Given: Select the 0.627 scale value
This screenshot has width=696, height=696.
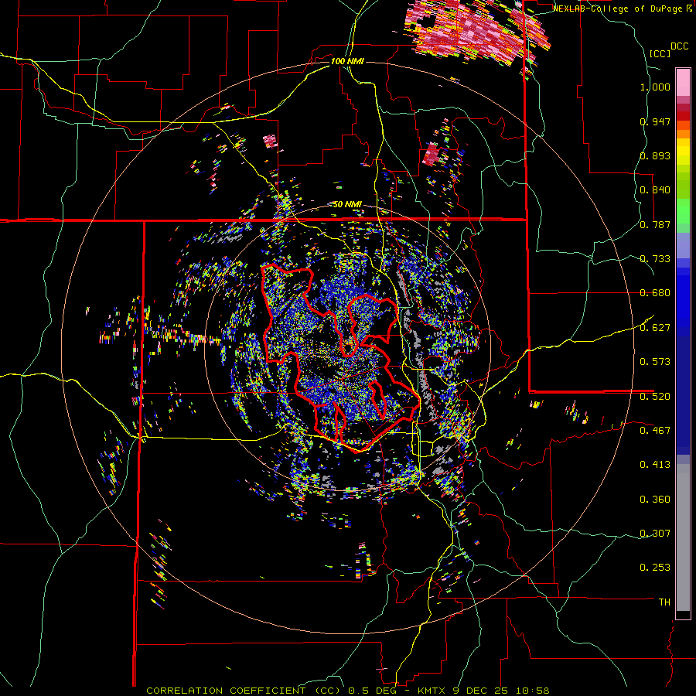Looking at the screenshot, I should click(655, 328).
